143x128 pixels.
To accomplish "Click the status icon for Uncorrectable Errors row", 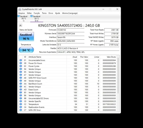I will [x=21, y=60].
